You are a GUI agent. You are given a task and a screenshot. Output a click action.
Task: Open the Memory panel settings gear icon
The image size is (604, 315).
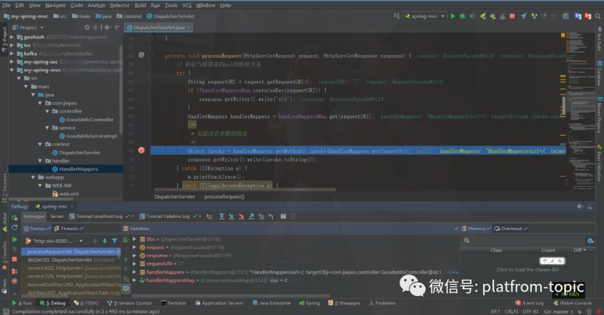click(591, 241)
